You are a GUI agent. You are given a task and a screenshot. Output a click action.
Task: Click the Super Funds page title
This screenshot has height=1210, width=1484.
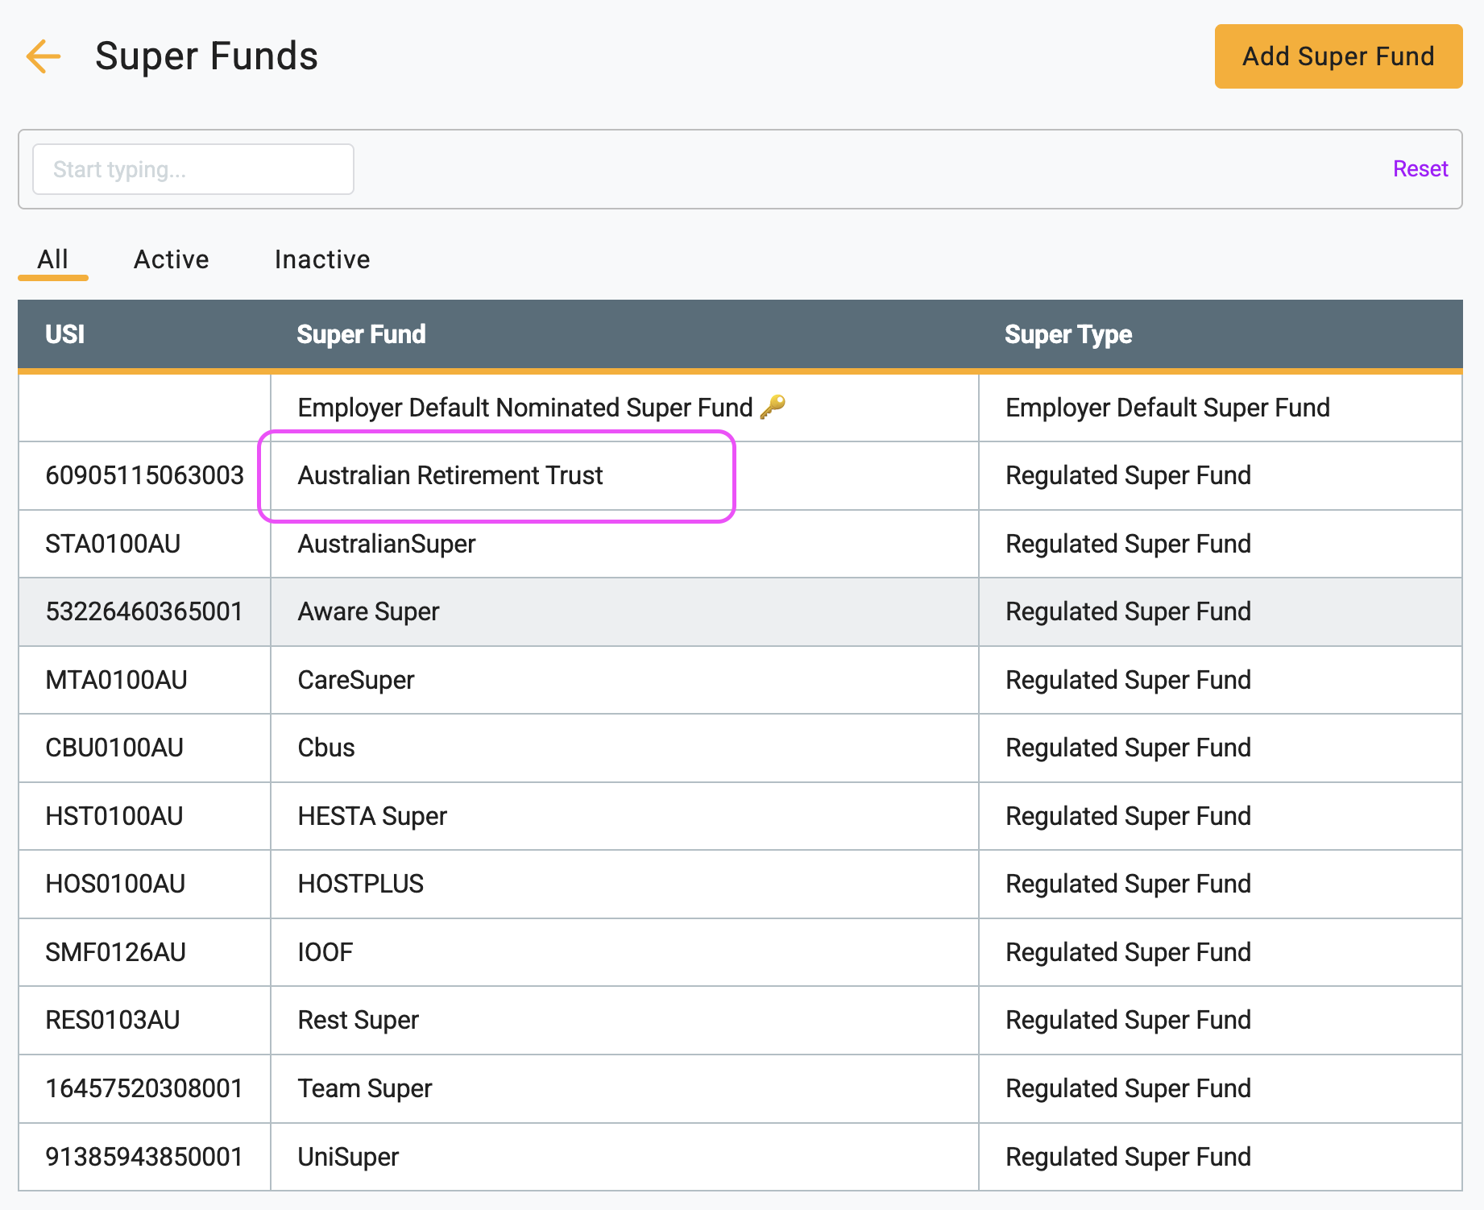tap(206, 56)
